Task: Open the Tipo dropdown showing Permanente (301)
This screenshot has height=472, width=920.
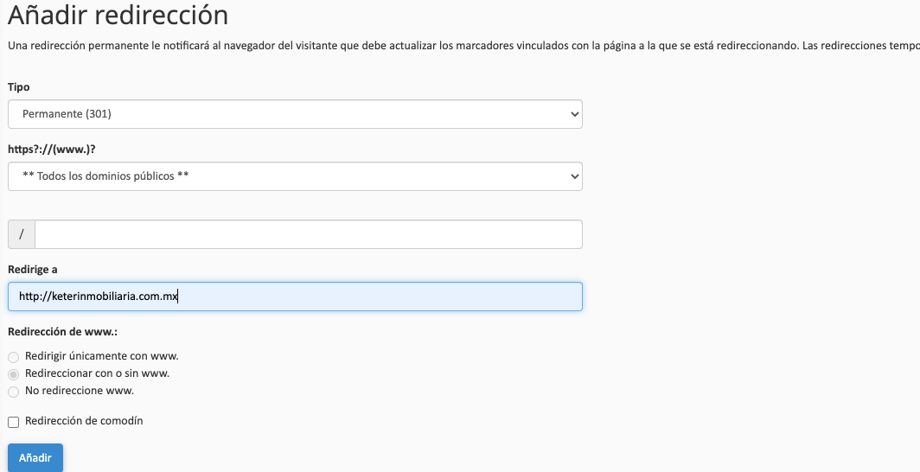Action: click(295, 114)
